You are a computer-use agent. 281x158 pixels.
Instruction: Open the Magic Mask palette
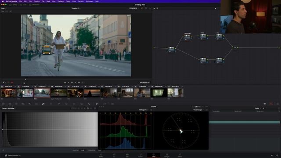[x=82, y=104]
